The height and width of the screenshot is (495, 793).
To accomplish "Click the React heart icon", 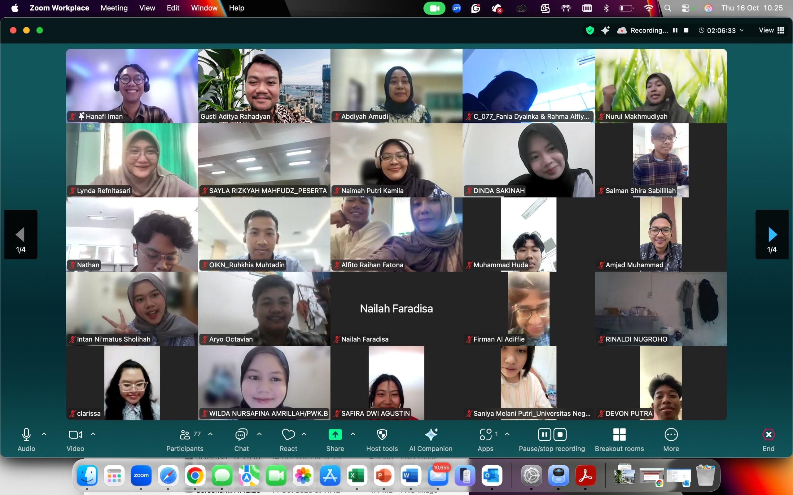I will [288, 434].
